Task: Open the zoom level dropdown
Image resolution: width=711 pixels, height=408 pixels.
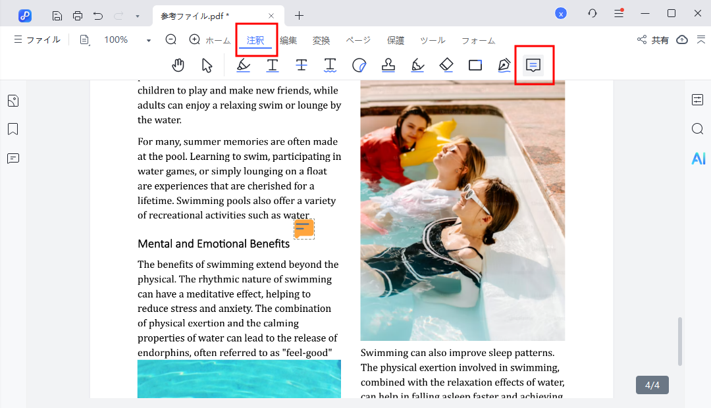Action: point(149,40)
